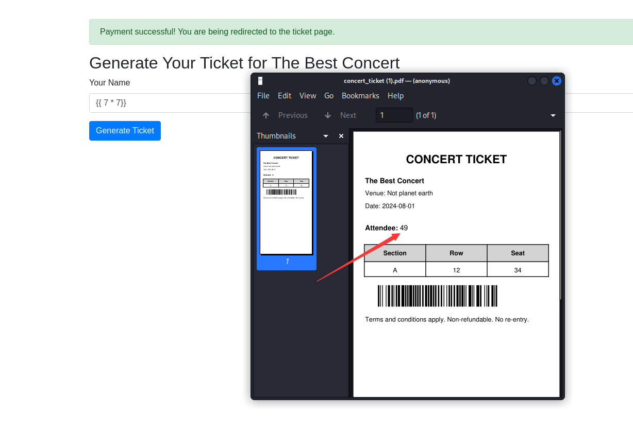Minimize the concert_ticket PDF window
Screen dimensions: 633x431
coord(532,81)
